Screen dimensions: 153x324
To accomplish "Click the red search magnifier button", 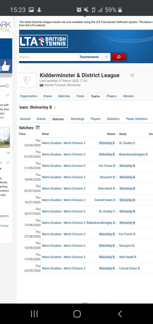I will click(119, 57).
